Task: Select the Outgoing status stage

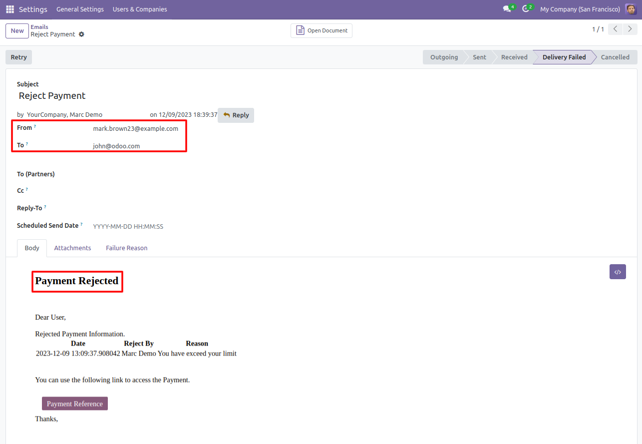Action: click(444, 57)
